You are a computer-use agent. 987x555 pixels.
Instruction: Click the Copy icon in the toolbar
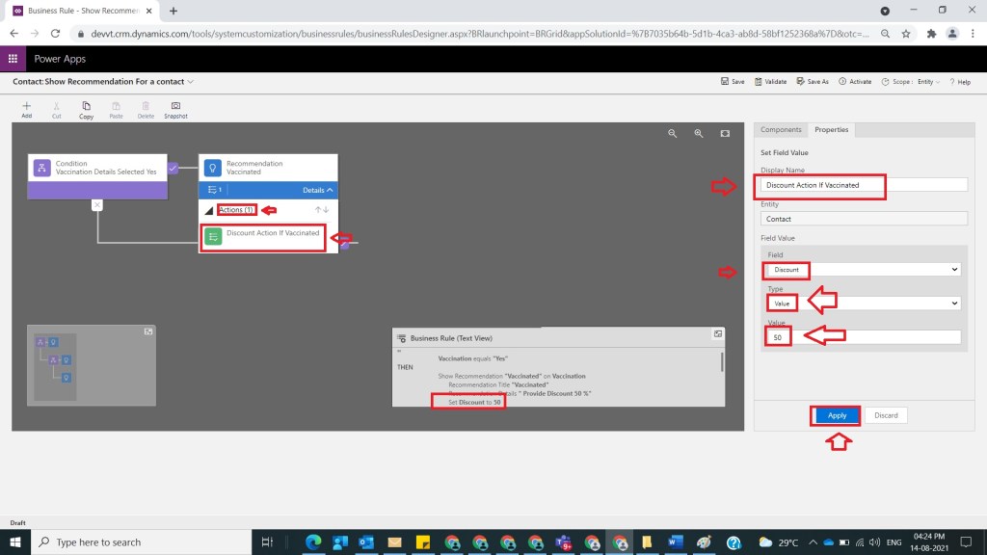click(87, 106)
